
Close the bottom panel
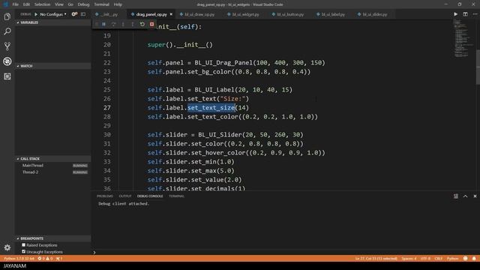[475, 196]
